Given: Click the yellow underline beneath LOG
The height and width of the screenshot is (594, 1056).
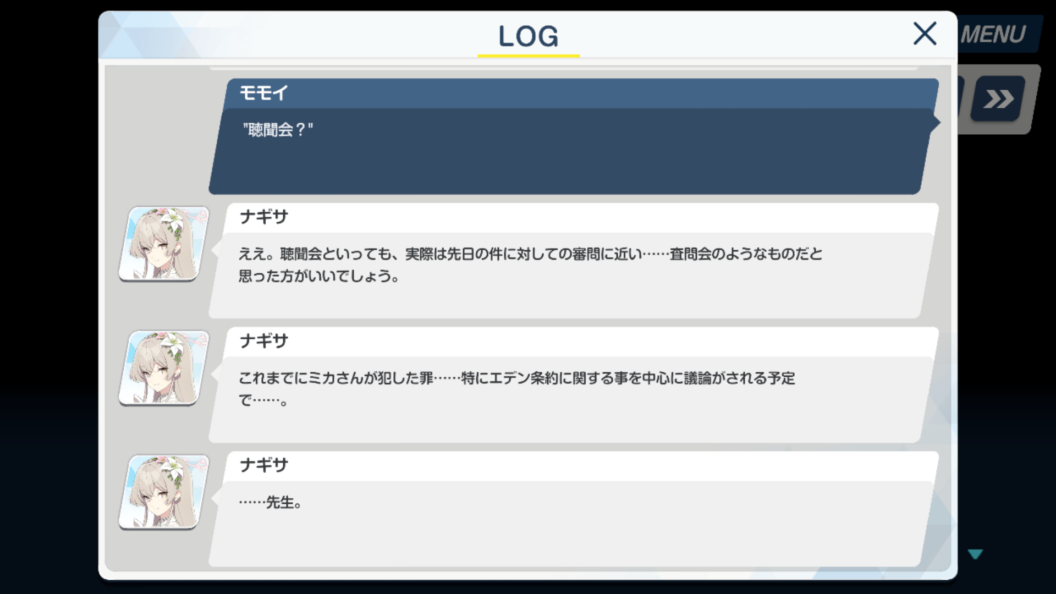Looking at the screenshot, I should click(529, 56).
